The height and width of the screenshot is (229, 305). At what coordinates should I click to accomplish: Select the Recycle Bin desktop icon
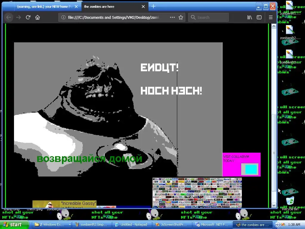point(290,203)
